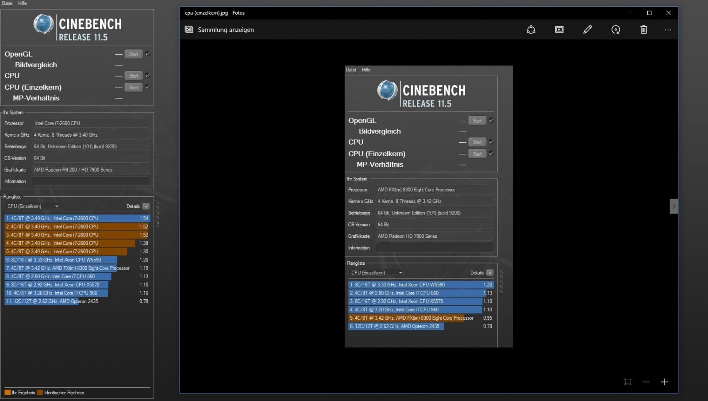Viewport: 708px width, 401px height.
Task: Select the Intel Core i7 CPU 960 entry
Action: [77, 293]
